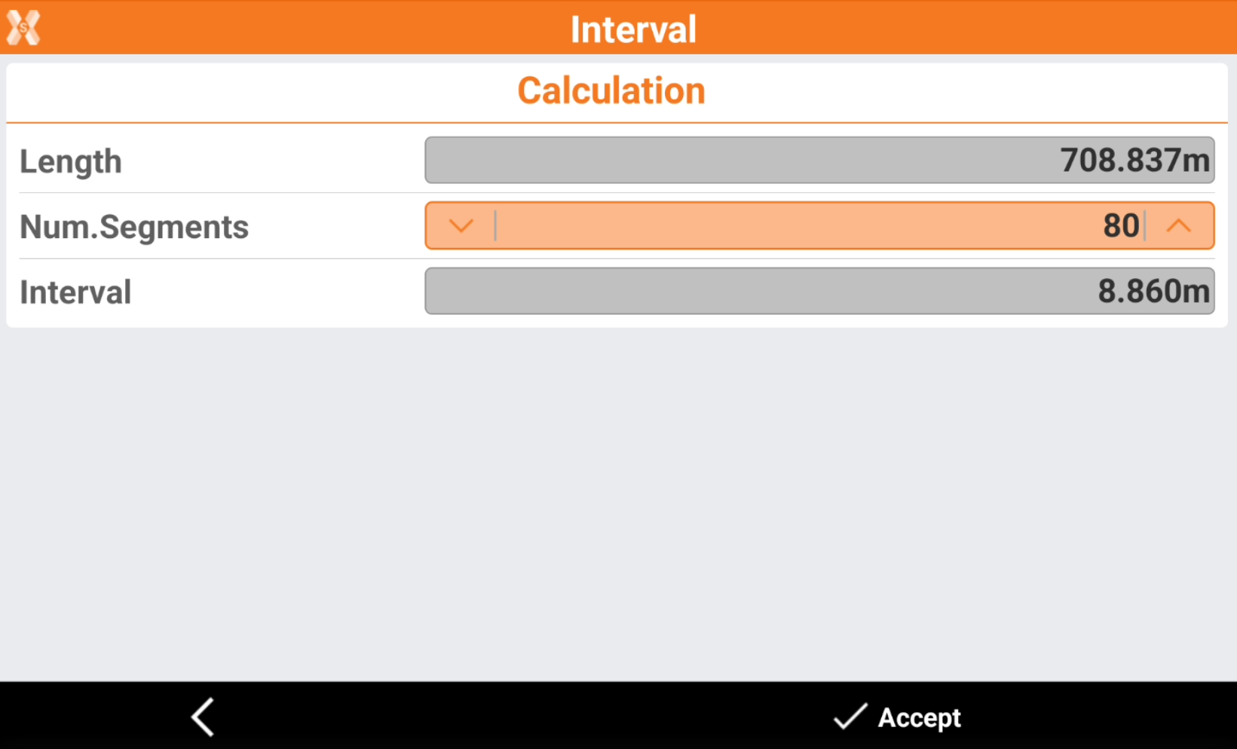
Task: Click the Length row label
Action: click(71, 161)
